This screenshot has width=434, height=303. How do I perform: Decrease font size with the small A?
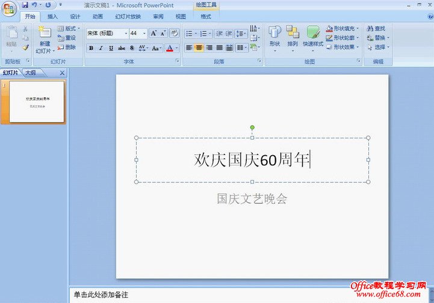click(163, 34)
